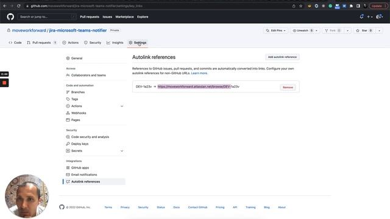Open Email notifications settings

click(x=84, y=175)
